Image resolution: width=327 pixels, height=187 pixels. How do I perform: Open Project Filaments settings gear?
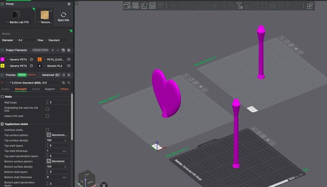69,50
